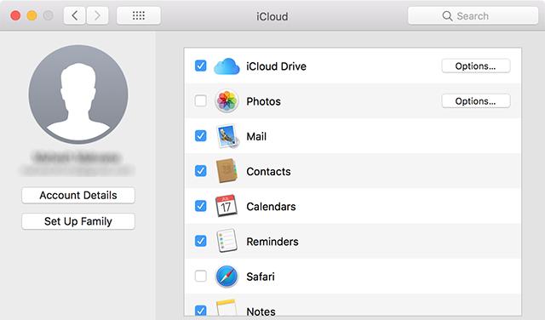Click the iCloud Drive cloud icon
The height and width of the screenshot is (320, 545).
coord(227,66)
